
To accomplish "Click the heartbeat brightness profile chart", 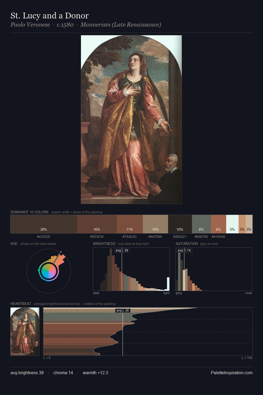I will tap(148, 332).
